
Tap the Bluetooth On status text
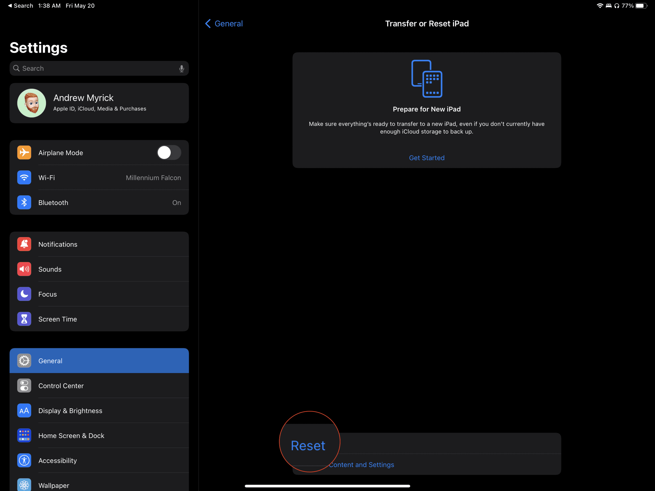tap(177, 203)
